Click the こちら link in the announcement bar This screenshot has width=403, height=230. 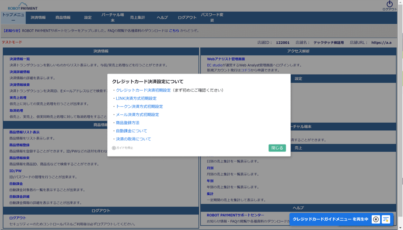(x=174, y=31)
